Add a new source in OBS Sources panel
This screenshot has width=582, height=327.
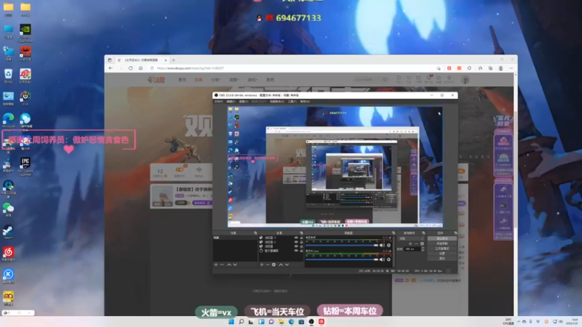pos(262,265)
